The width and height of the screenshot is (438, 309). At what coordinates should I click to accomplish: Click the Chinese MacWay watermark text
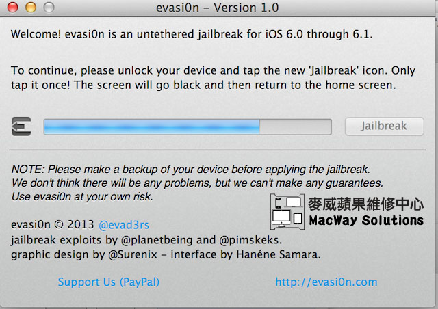[x=366, y=204]
